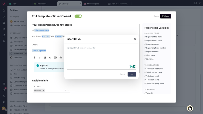Click the #Ticket ID tag in body
Screen dimensions: 203x114
click(46, 36)
